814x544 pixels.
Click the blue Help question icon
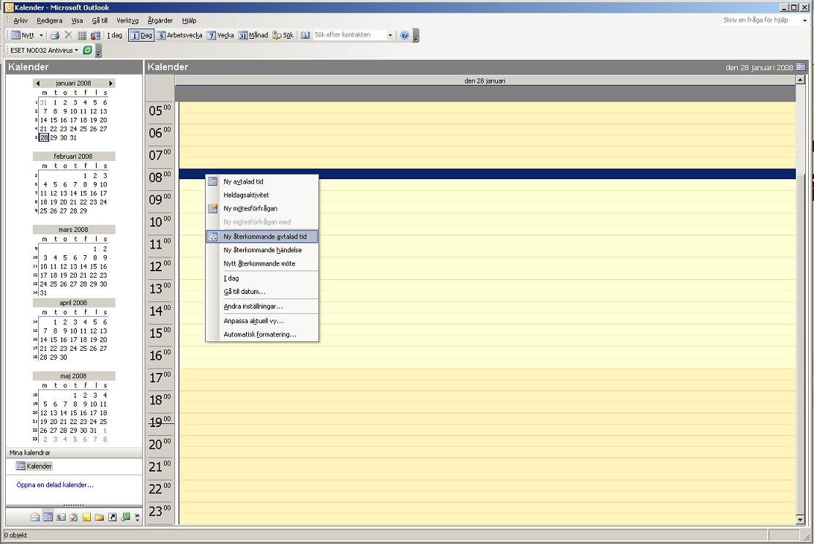[x=404, y=35]
